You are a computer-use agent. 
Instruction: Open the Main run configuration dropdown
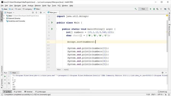pyautogui.click(x=143, y=9)
